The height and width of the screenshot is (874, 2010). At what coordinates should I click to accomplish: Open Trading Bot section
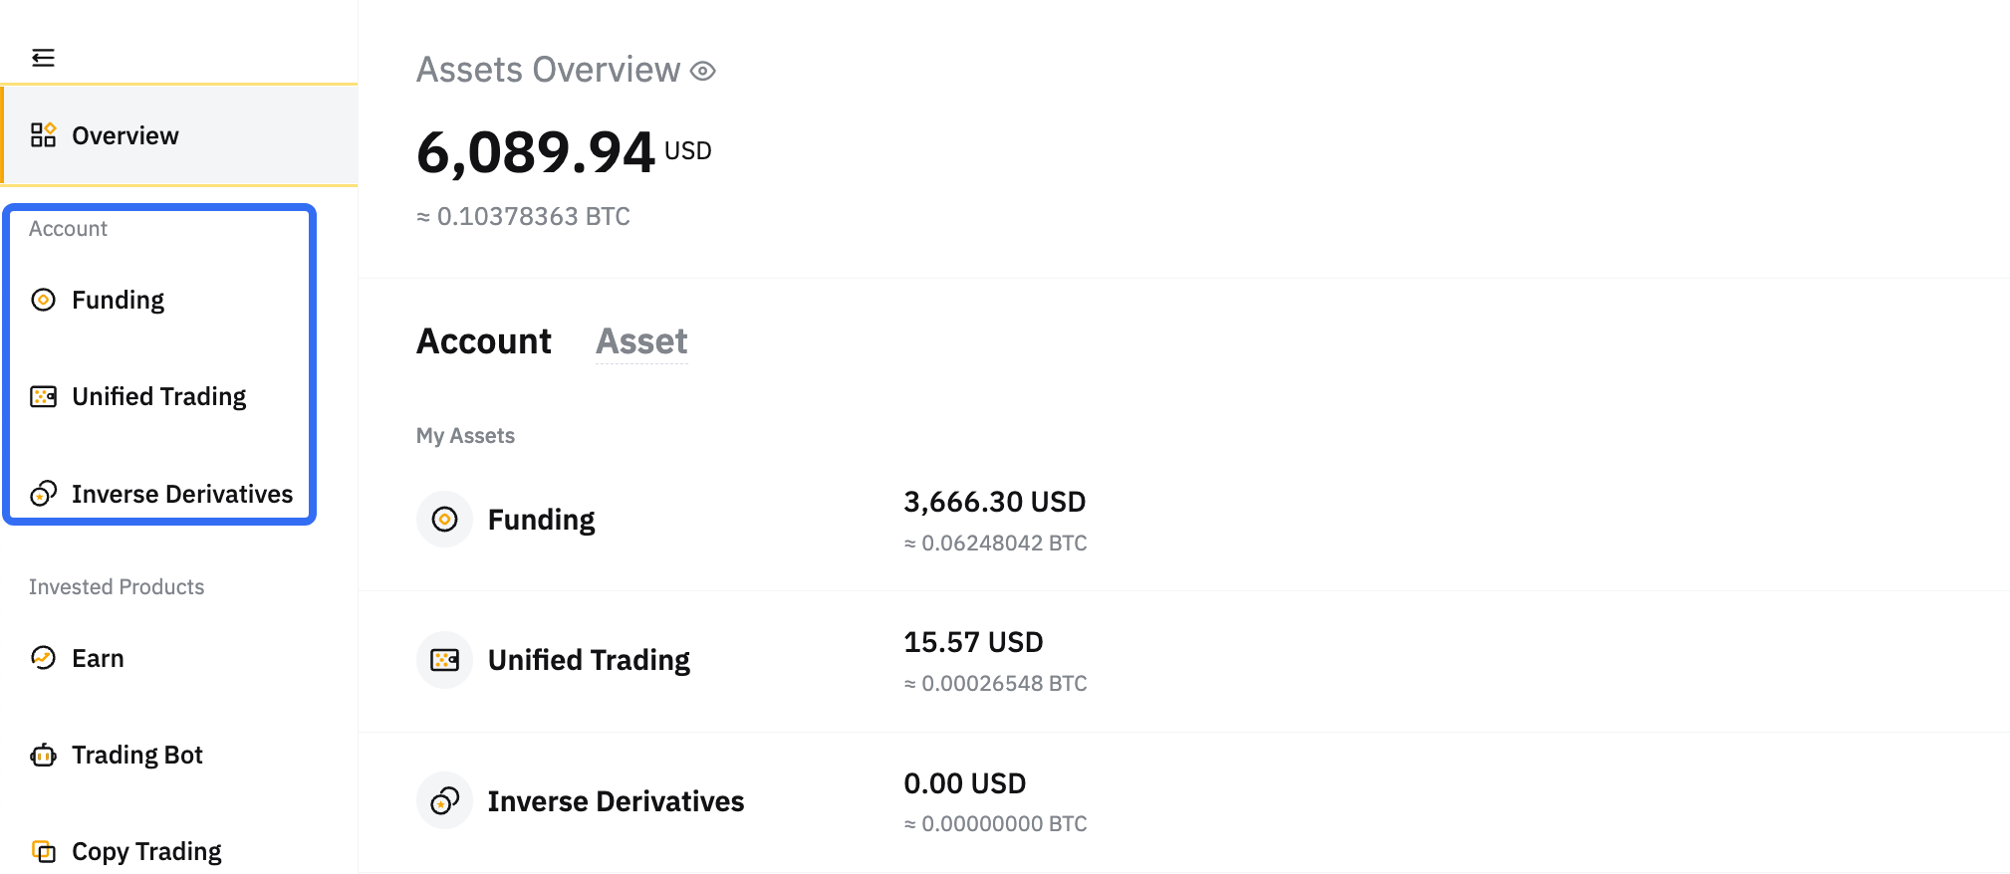tap(137, 755)
